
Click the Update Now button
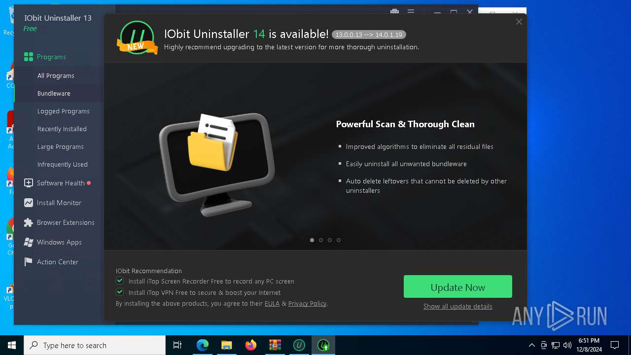(458, 286)
